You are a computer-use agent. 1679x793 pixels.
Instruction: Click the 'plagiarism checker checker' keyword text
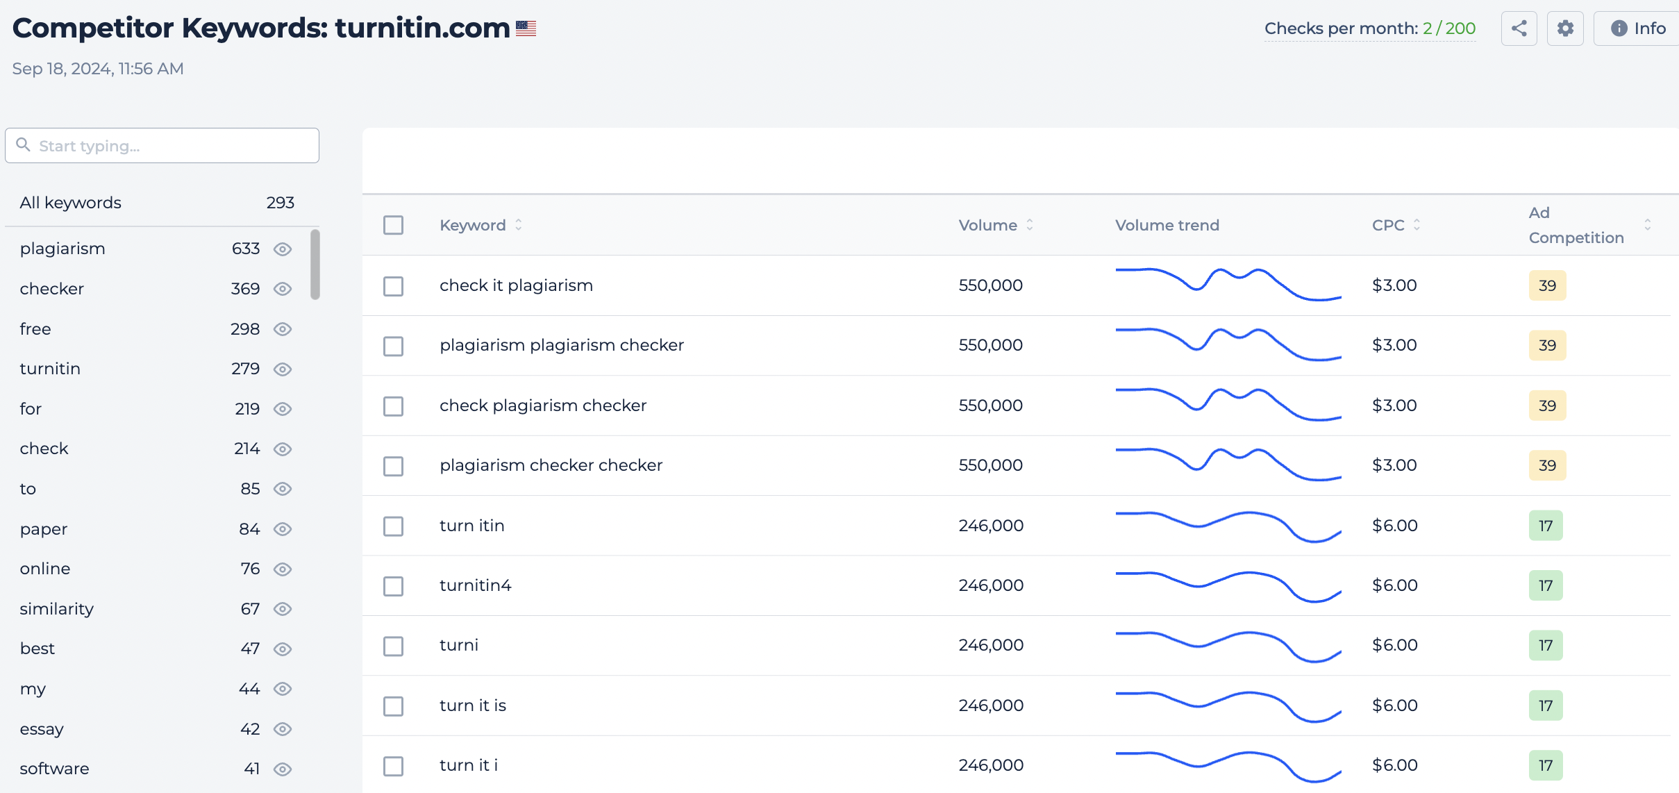(x=551, y=465)
